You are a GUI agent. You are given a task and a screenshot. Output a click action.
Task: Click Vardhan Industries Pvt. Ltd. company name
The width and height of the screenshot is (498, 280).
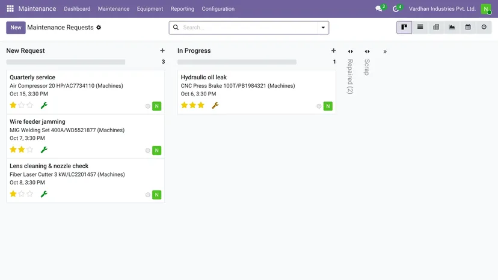click(442, 9)
